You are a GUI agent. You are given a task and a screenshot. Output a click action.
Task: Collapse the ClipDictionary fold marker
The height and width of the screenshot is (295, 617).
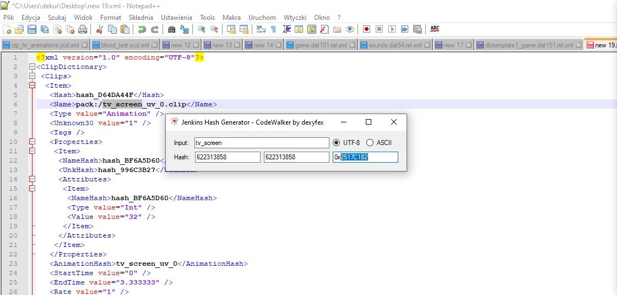coord(33,67)
